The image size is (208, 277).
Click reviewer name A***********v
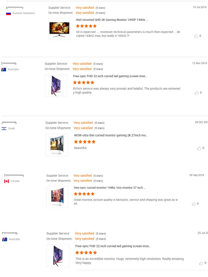click(x=15, y=7)
